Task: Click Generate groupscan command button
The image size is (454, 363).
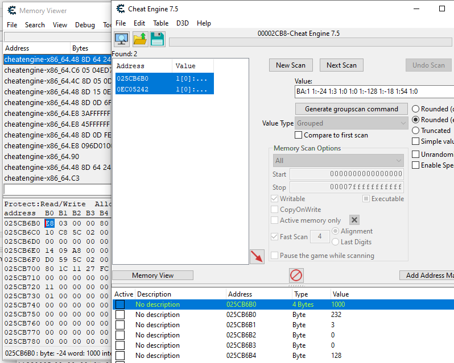Action: [352, 109]
